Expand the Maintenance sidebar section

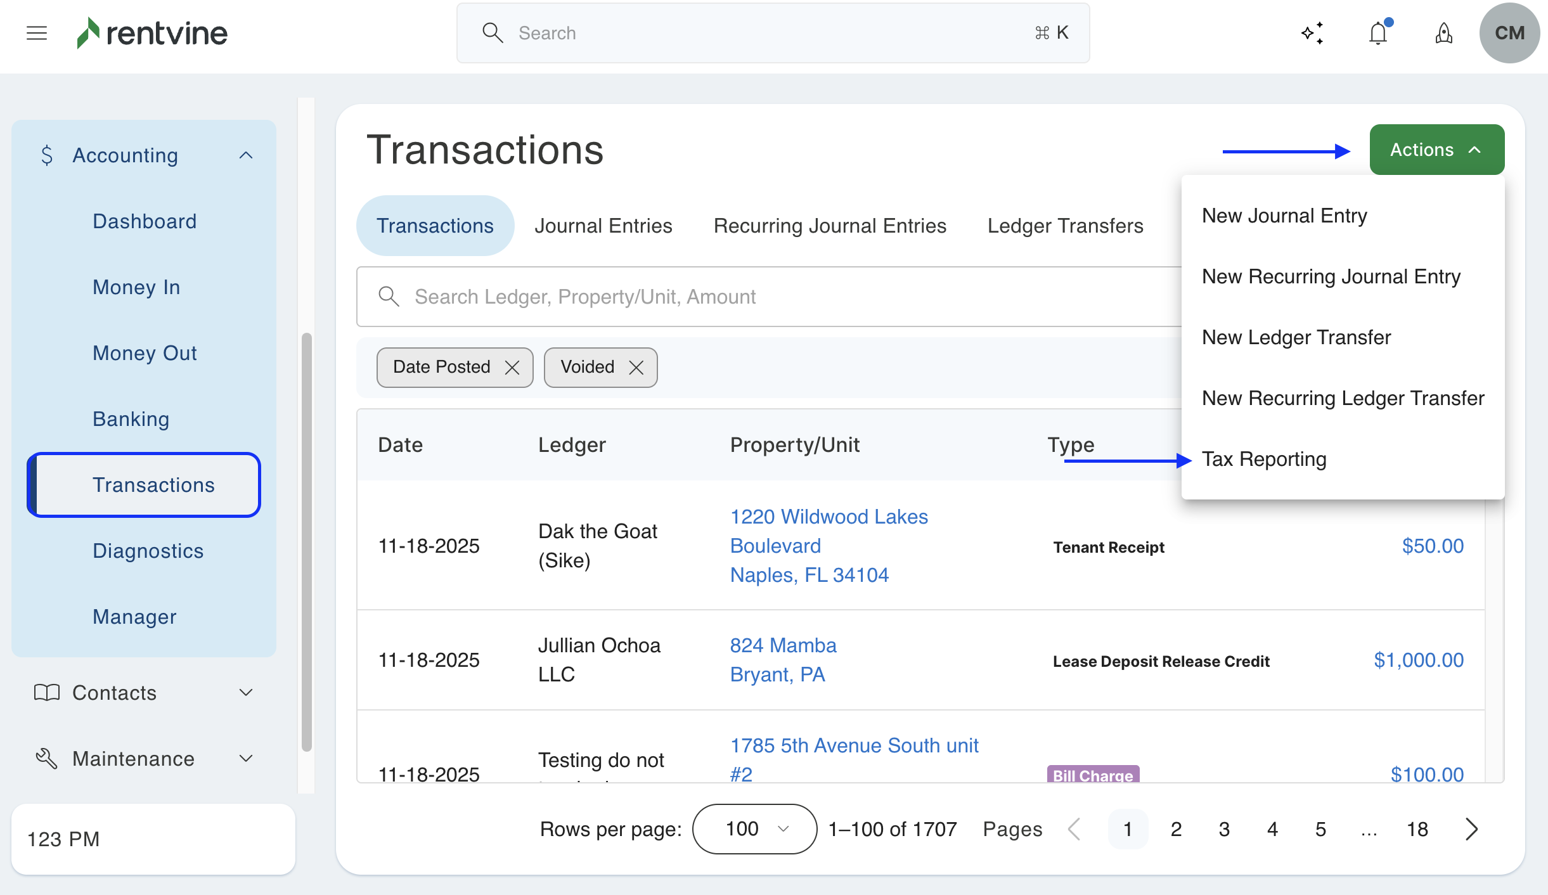coord(246,759)
